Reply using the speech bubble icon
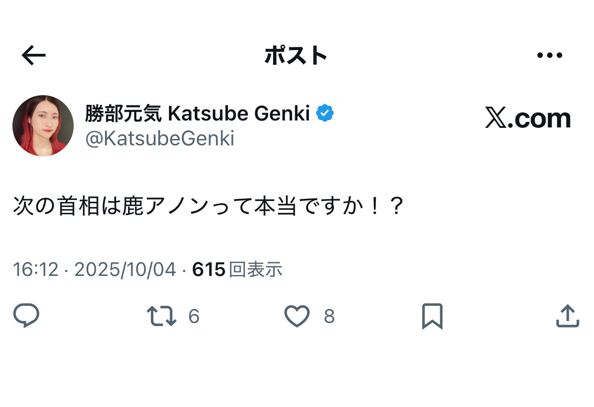Viewport: 594px width, 407px height. click(x=26, y=316)
